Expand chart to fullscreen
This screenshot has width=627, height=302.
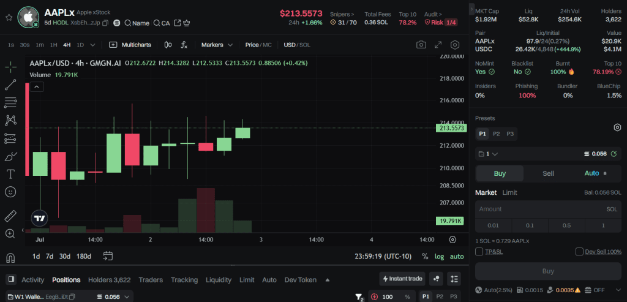tap(438, 45)
